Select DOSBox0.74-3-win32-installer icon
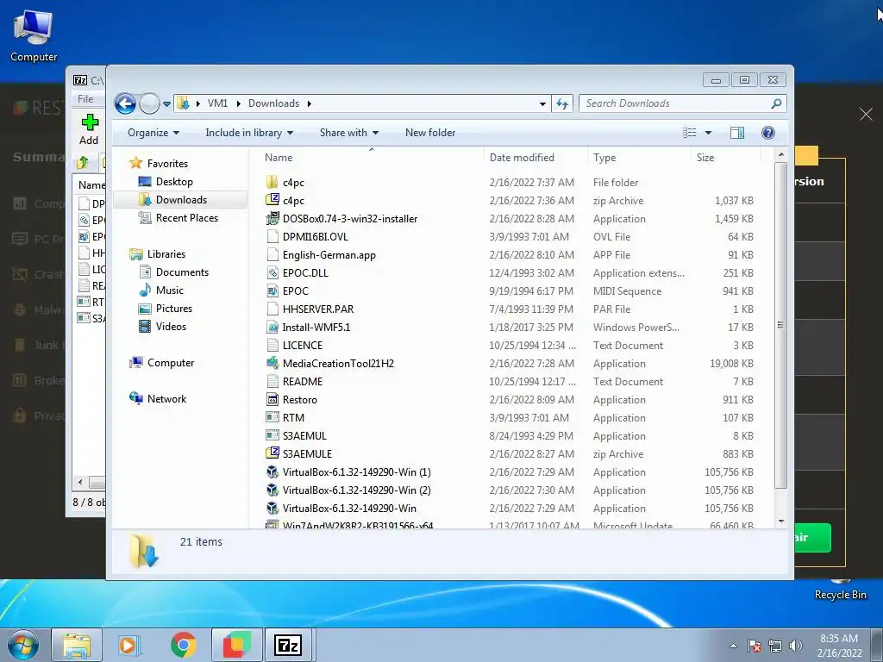The height and width of the screenshot is (662, 883). [272, 218]
